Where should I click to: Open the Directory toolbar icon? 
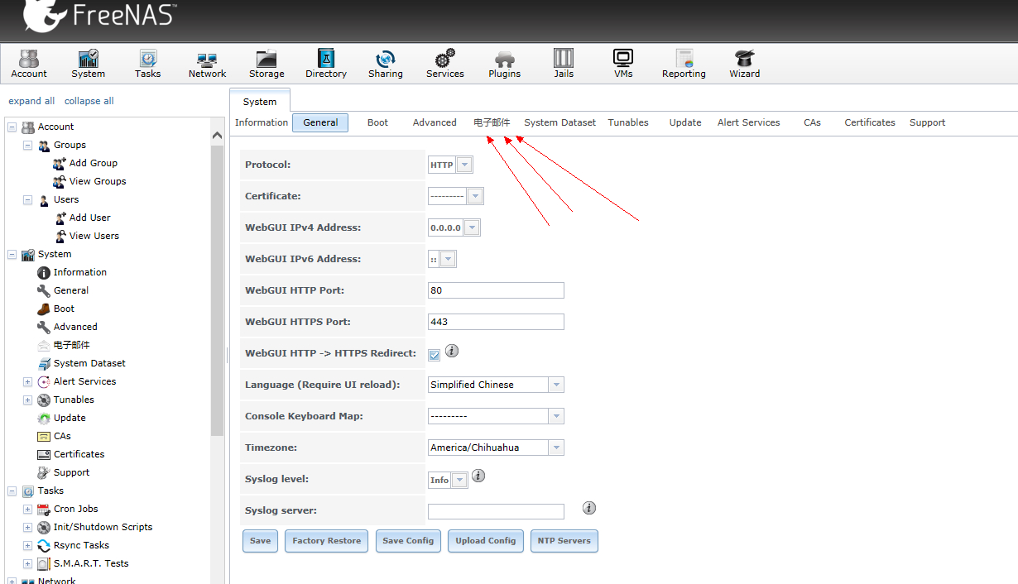click(x=326, y=64)
